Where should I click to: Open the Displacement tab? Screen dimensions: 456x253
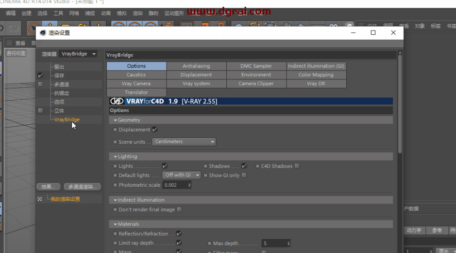pos(196,75)
